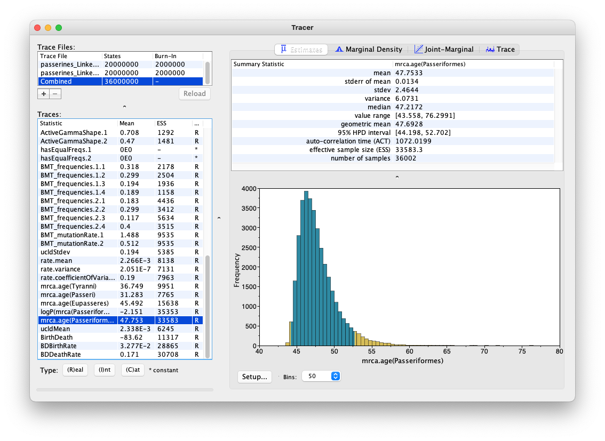Select the Combined trace file row
Image resolution: width=605 pixels, height=441 pixels.
tap(121, 82)
